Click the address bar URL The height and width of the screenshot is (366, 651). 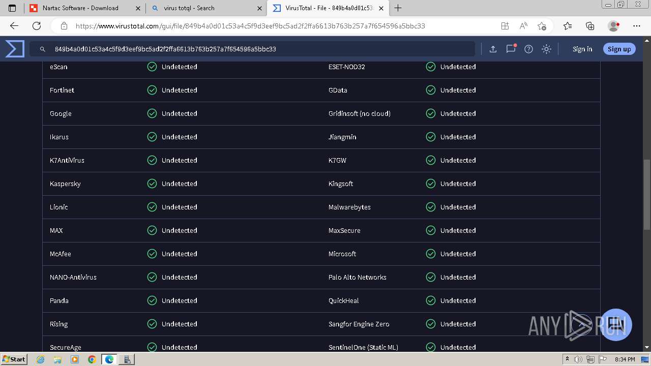pyautogui.click(x=250, y=26)
